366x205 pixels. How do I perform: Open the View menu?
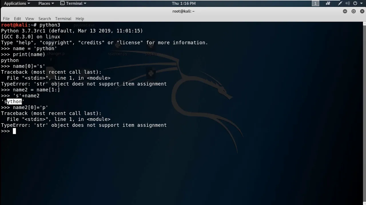coord(29,19)
